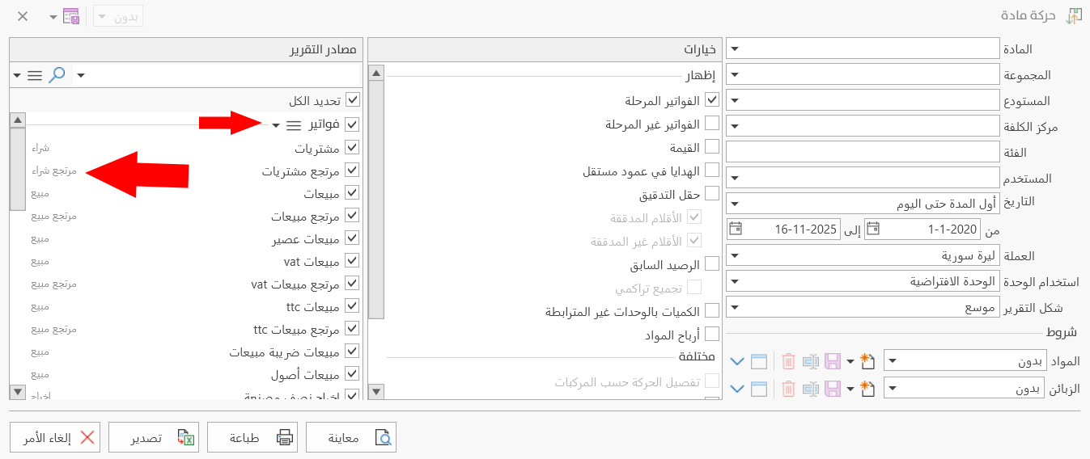Viewport: 1090px width, 459px height.
Task: Open the list menu icon next to فواتير
Action: [x=294, y=125]
